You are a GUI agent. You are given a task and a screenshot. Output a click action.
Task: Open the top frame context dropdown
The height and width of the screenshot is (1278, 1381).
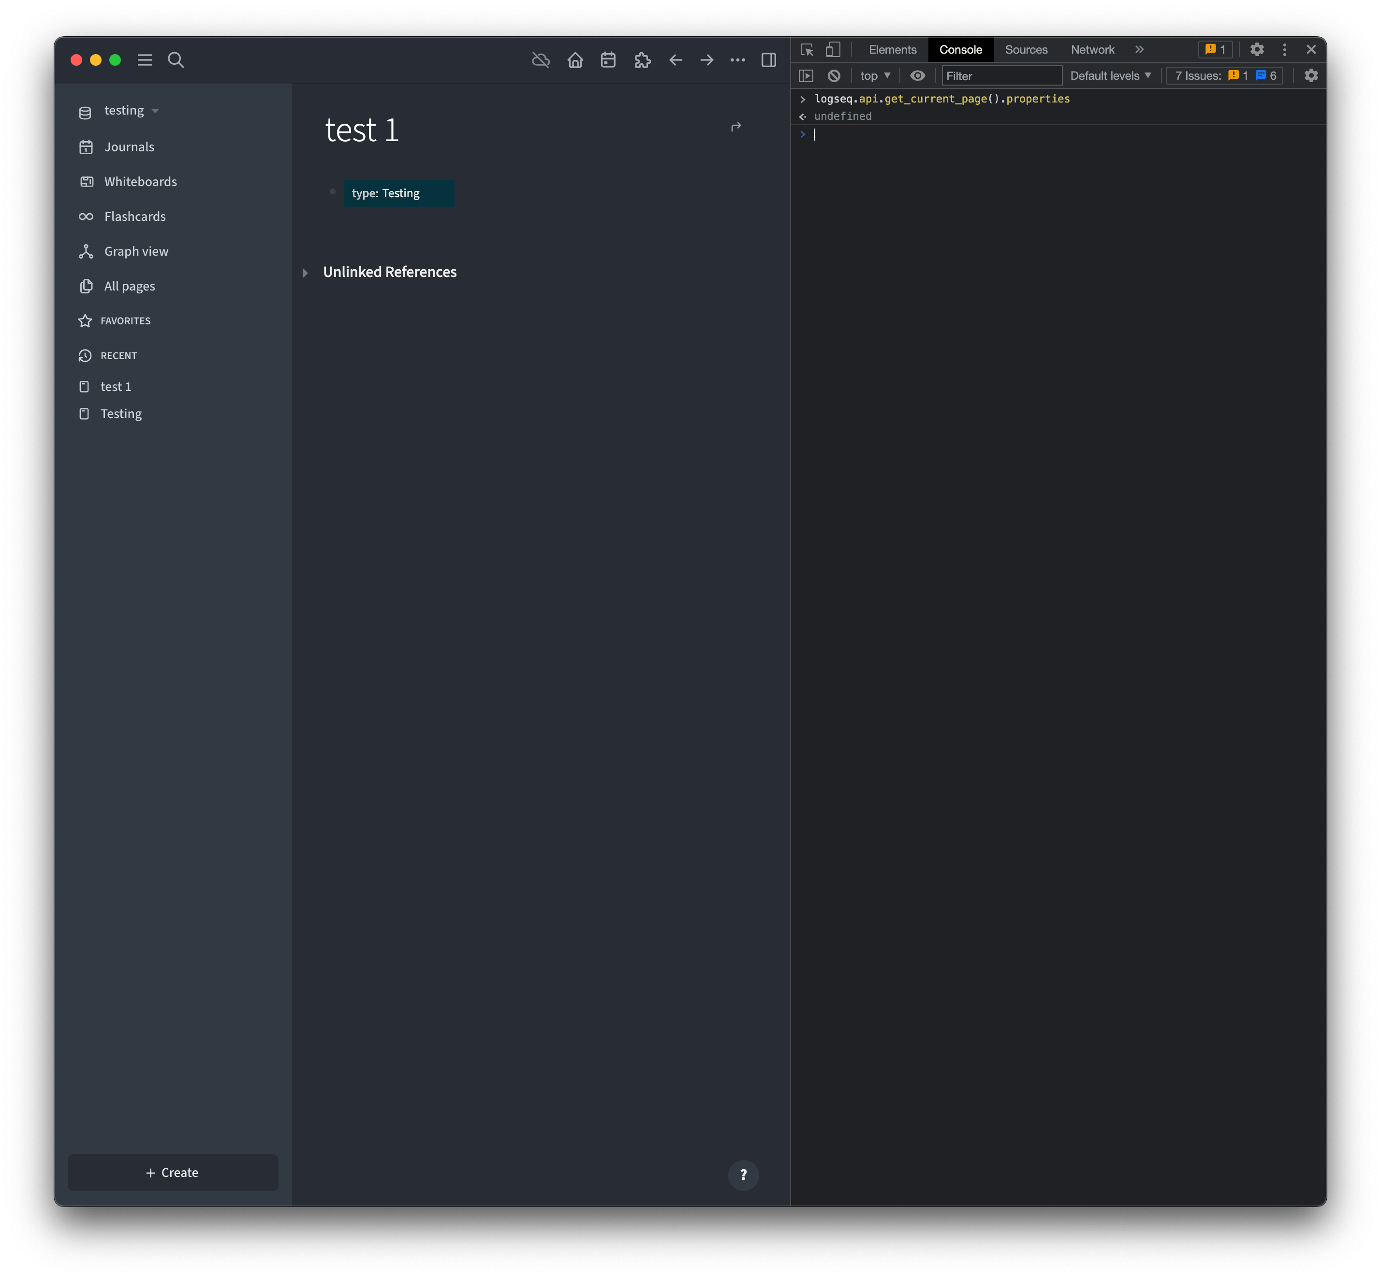pyautogui.click(x=875, y=75)
